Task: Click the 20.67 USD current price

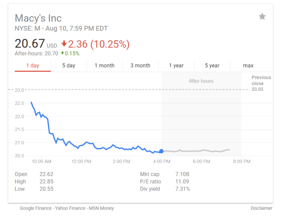Action: (x=30, y=44)
